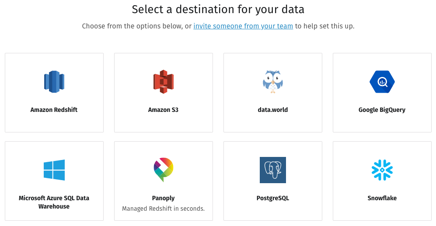
Task: Click "Managed Redshift in seconds." description
Action: tap(164, 209)
